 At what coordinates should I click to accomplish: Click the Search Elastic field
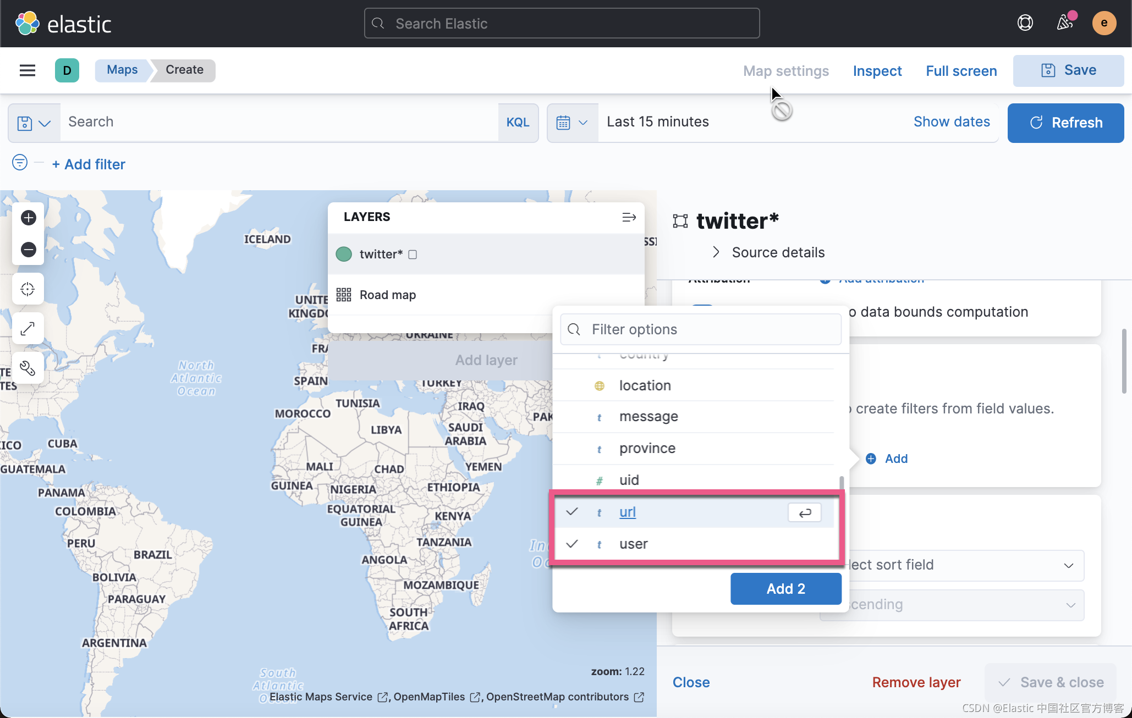(x=562, y=24)
